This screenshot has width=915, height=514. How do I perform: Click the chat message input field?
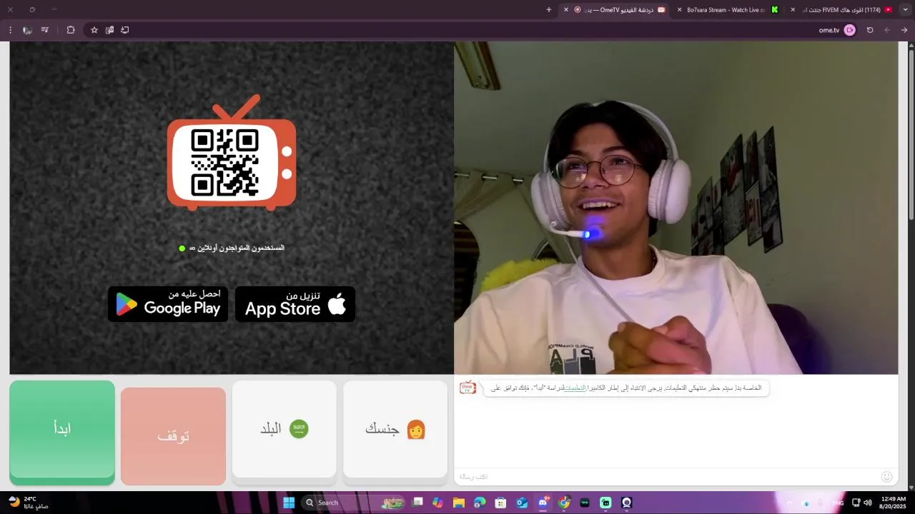tap(665, 477)
